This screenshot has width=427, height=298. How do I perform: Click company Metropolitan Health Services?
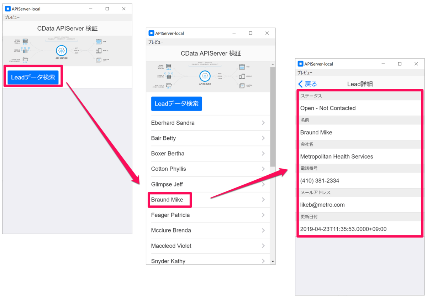337,156
